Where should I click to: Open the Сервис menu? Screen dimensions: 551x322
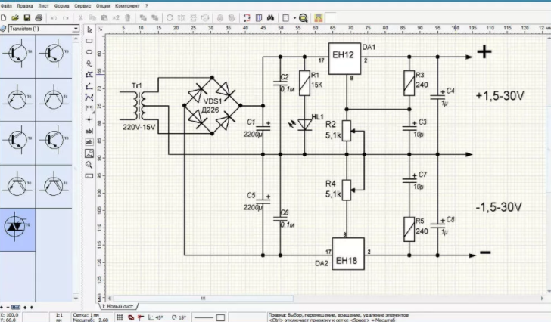[82, 5]
